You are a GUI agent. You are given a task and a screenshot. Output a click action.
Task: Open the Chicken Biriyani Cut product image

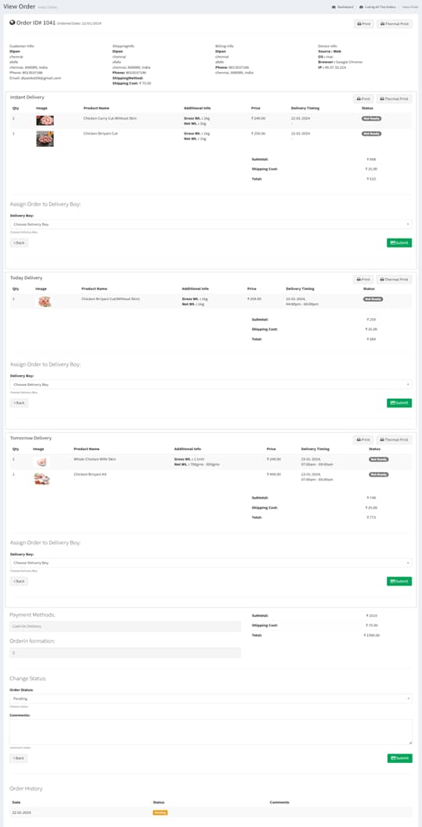click(x=45, y=138)
